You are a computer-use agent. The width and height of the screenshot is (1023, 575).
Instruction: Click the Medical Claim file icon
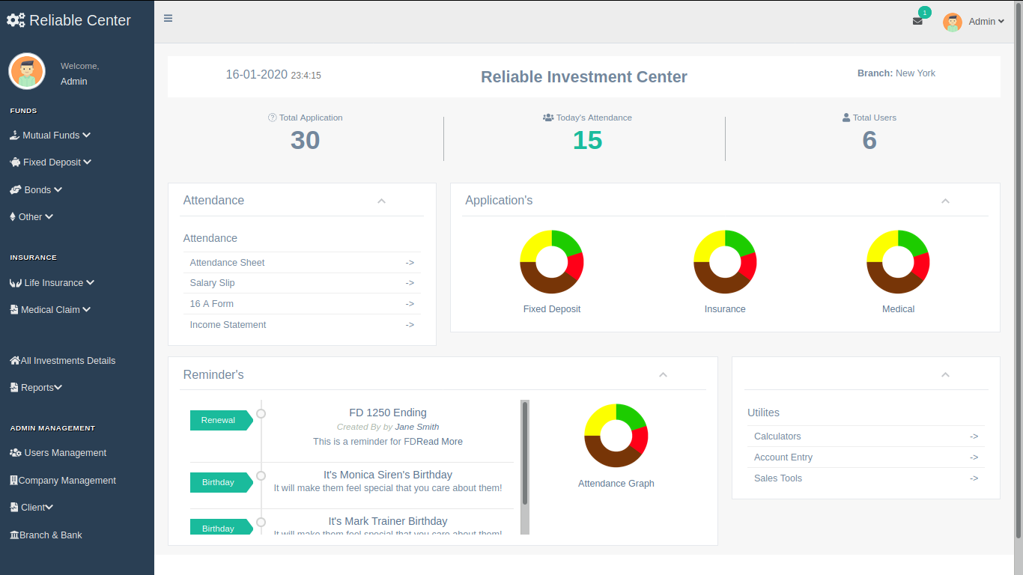tap(13, 310)
